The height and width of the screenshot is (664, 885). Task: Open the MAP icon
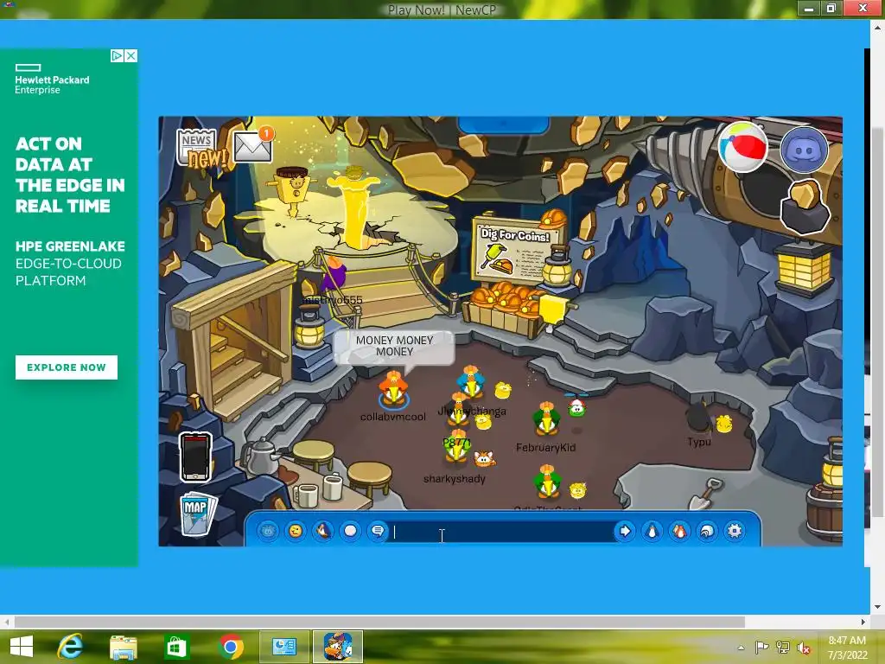[x=198, y=513]
